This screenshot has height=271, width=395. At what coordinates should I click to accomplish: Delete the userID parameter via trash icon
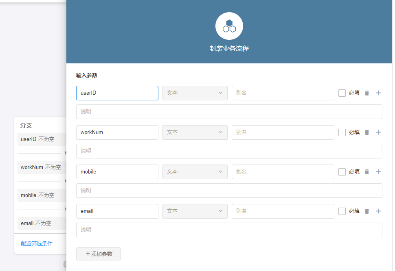[x=367, y=93]
